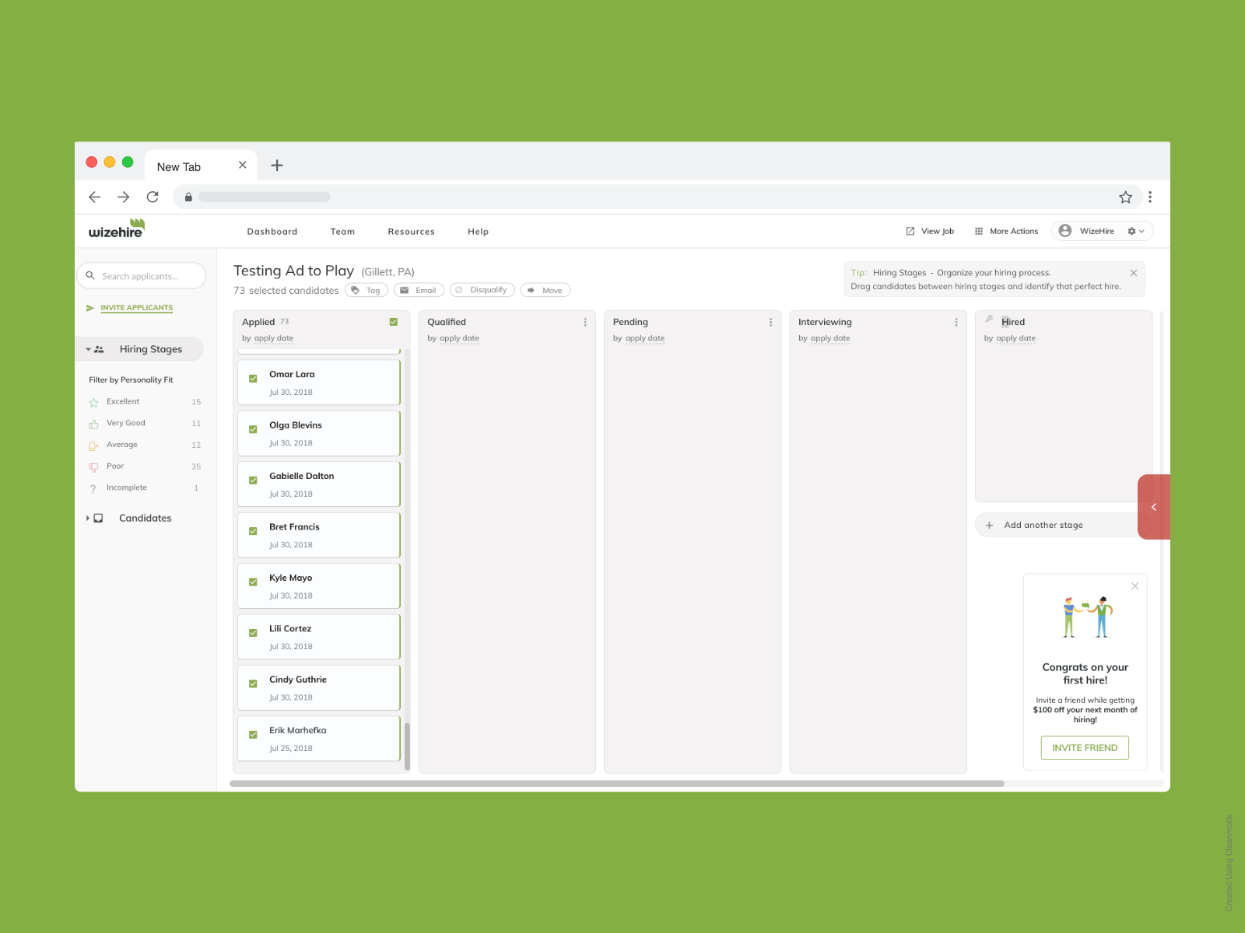The height and width of the screenshot is (933, 1245).
Task: Click the Poor thumbs-down icon
Action: (93, 466)
